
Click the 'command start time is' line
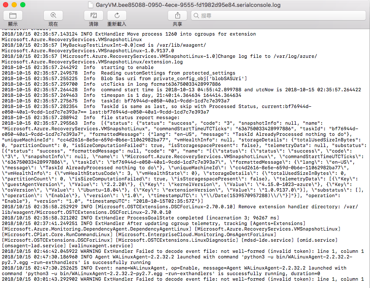[181, 90]
